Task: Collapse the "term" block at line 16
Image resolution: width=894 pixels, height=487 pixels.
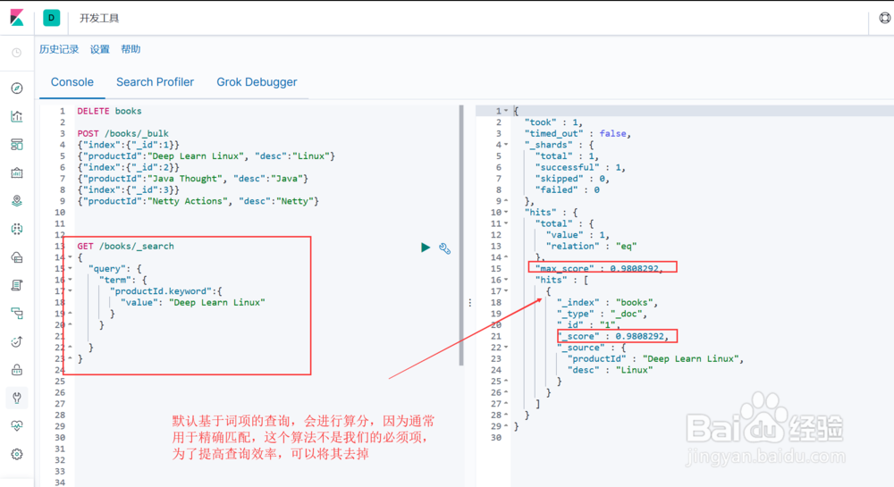Action: coord(70,280)
